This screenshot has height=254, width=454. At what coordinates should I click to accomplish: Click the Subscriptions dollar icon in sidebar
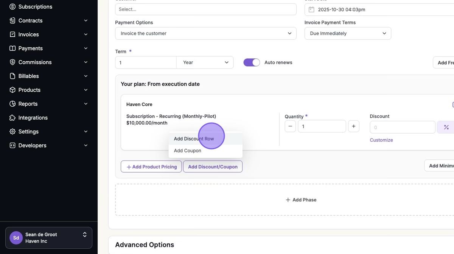click(x=12, y=7)
